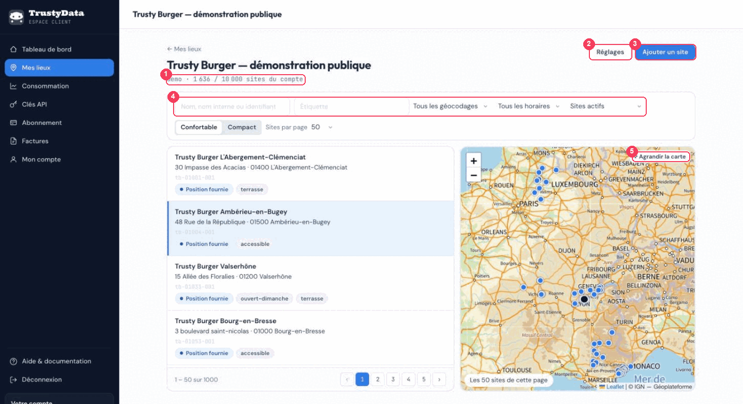Click the 'terrasse' tag in the Valserhône row

click(312, 299)
